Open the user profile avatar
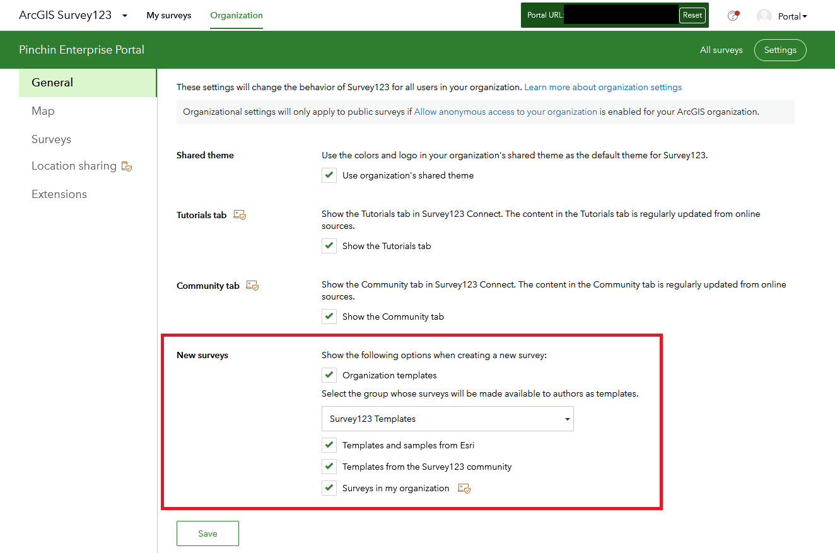The height and width of the screenshot is (553, 835). click(x=764, y=16)
